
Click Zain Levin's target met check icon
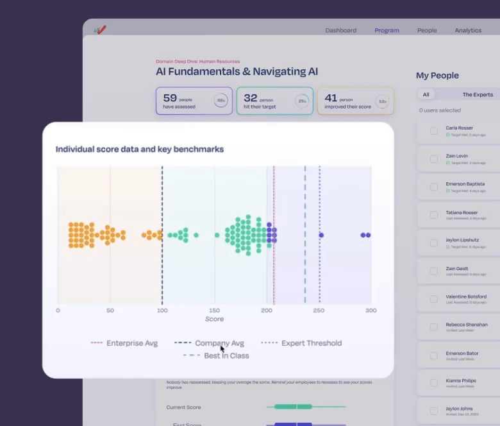(x=447, y=163)
